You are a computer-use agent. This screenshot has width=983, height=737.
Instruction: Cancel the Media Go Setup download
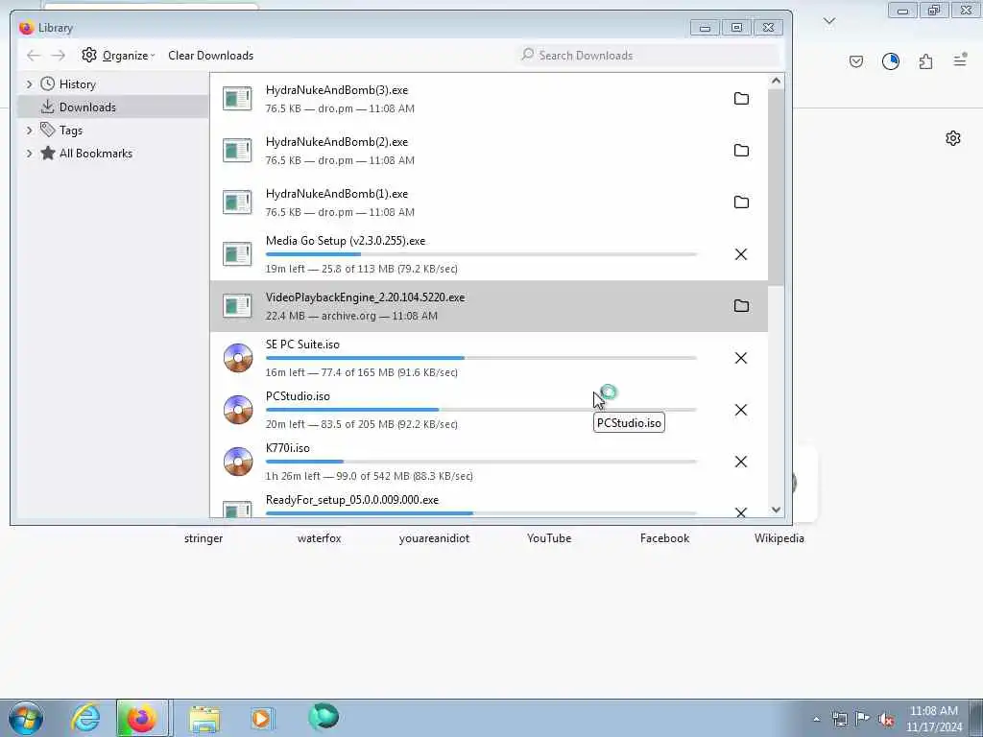[741, 253]
